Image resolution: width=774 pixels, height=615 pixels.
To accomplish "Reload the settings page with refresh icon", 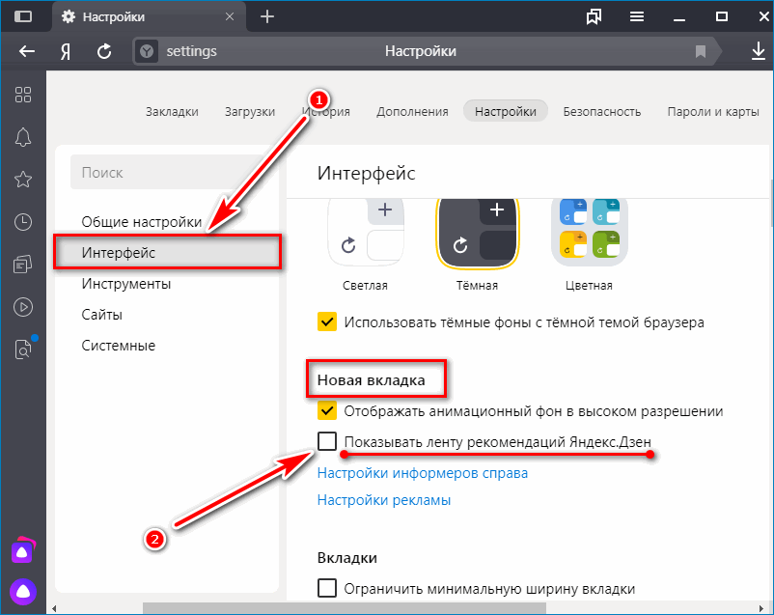I will coord(104,51).
